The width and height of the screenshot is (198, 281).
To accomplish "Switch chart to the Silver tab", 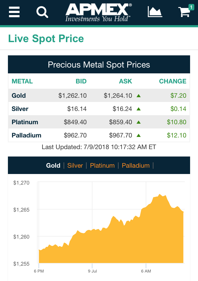I will [x=75, y=166].
